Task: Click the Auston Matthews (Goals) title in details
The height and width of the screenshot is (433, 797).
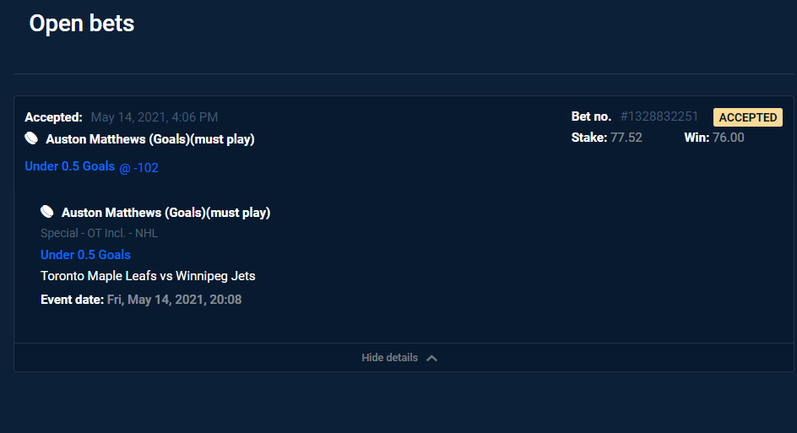Action: pyautogui.click(x=166, y=213)
